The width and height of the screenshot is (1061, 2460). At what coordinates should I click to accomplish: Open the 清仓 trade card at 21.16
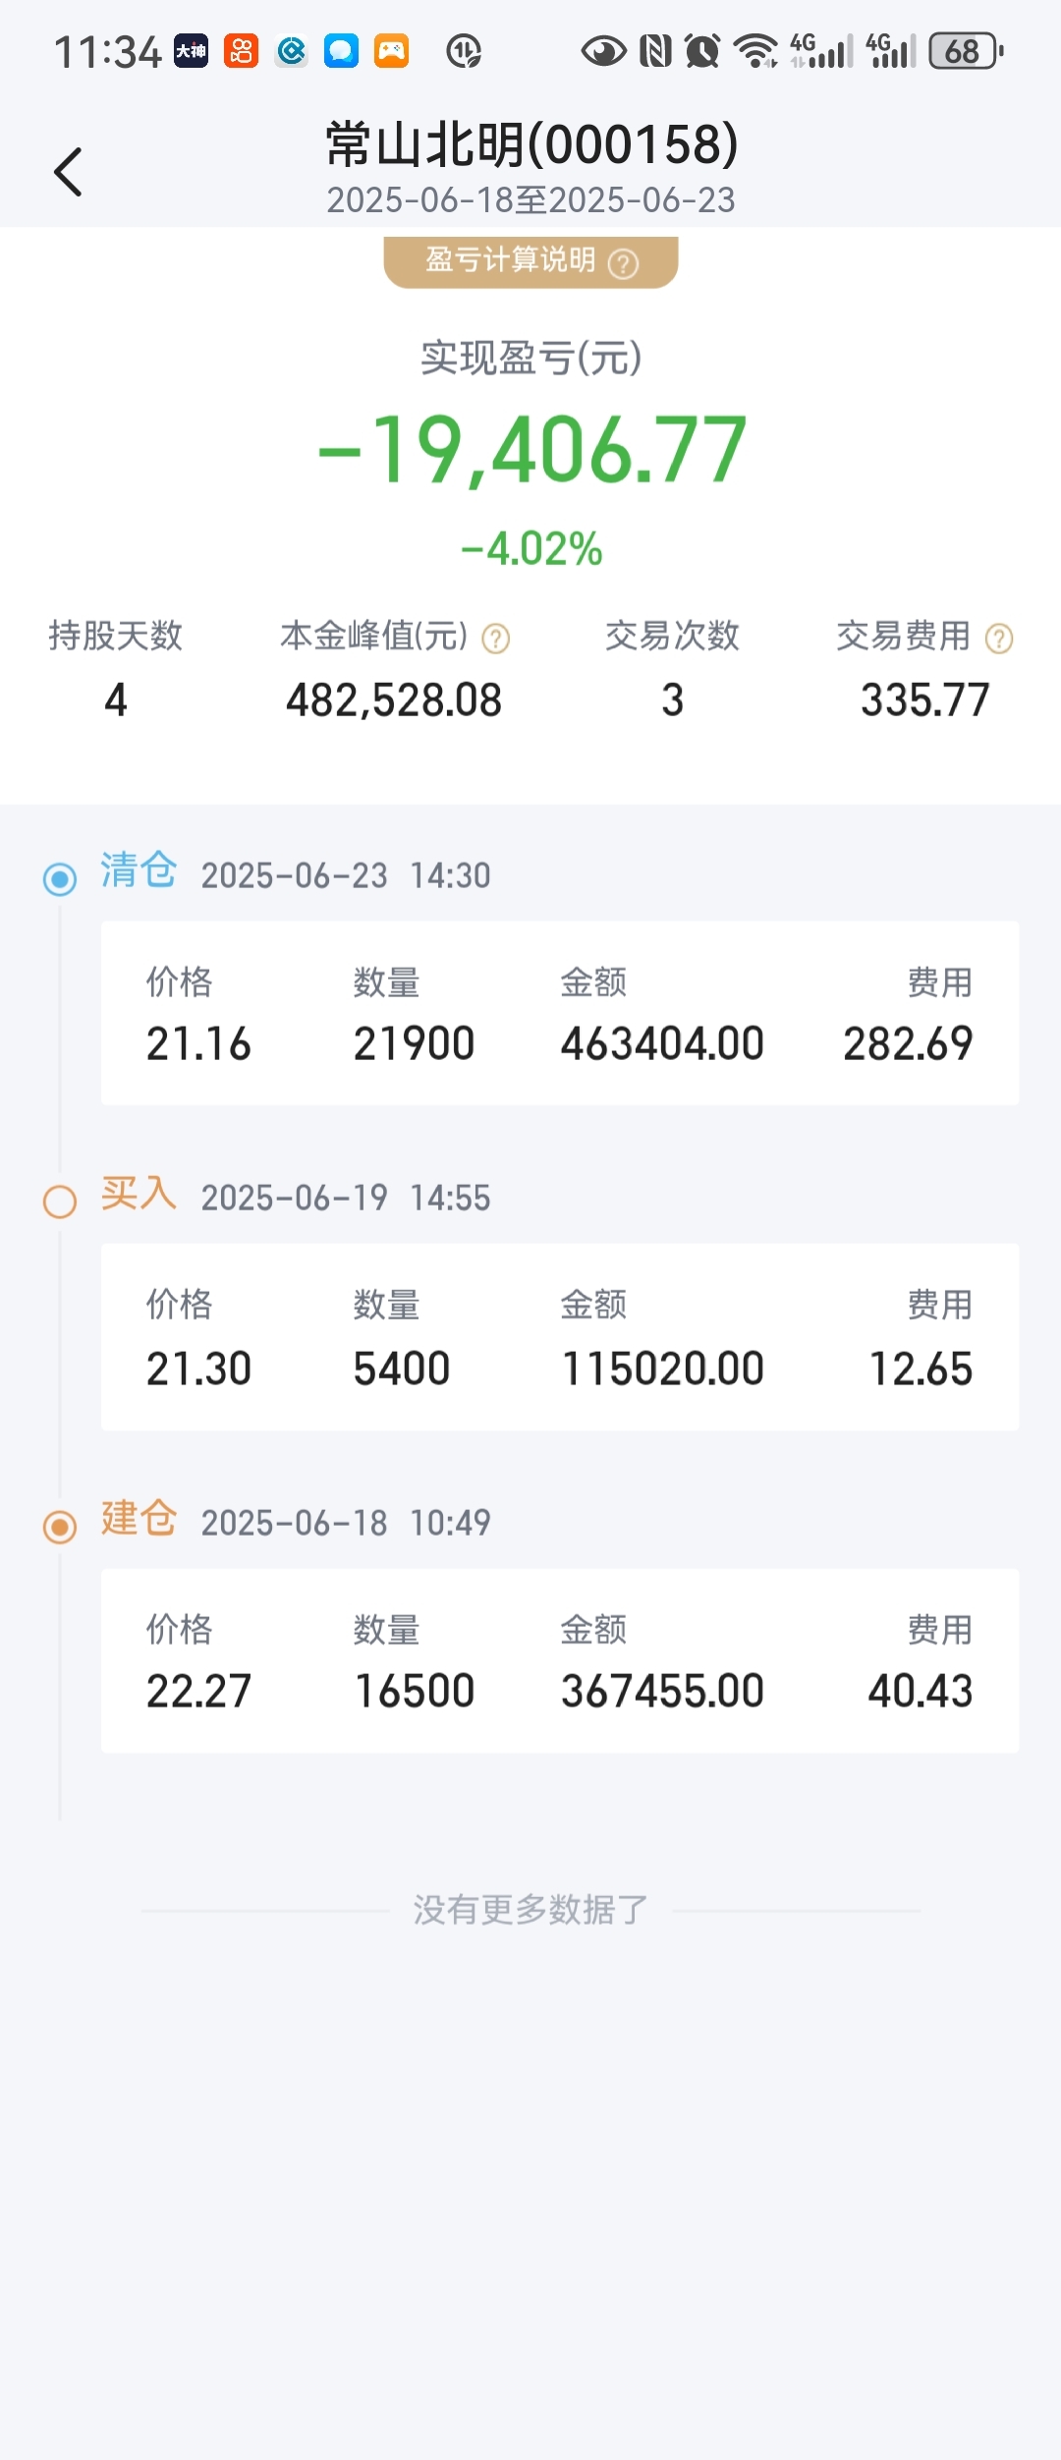point(560,1013)
